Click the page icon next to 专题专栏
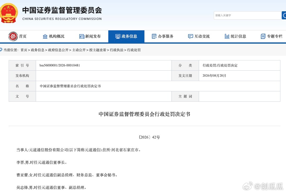Image resolution: width=286 pixels, height=193 pixels. click(263, 36)
